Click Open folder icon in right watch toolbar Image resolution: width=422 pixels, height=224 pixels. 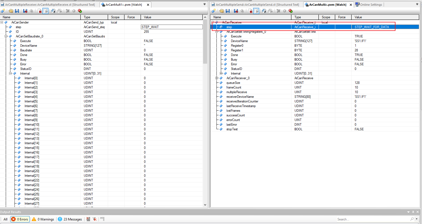pyautogui.click(x=222, y=11)
